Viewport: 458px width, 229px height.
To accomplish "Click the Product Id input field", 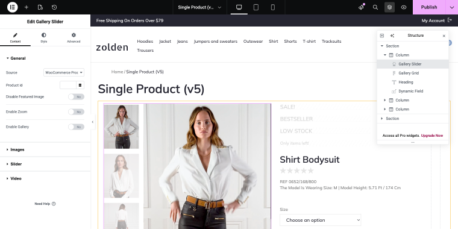I will click(68, 85).
